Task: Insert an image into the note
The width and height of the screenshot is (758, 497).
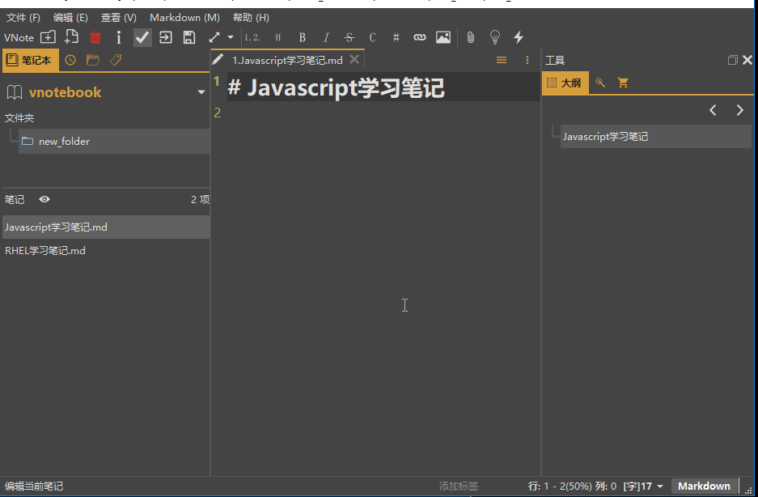Action: point(443,37)
